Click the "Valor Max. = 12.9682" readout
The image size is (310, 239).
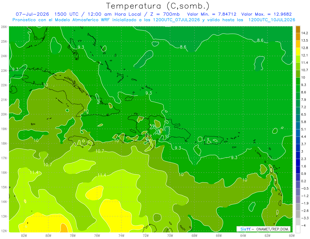coord(266,14)
